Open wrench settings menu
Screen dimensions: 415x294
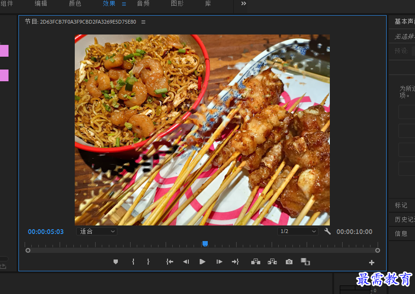327,231
